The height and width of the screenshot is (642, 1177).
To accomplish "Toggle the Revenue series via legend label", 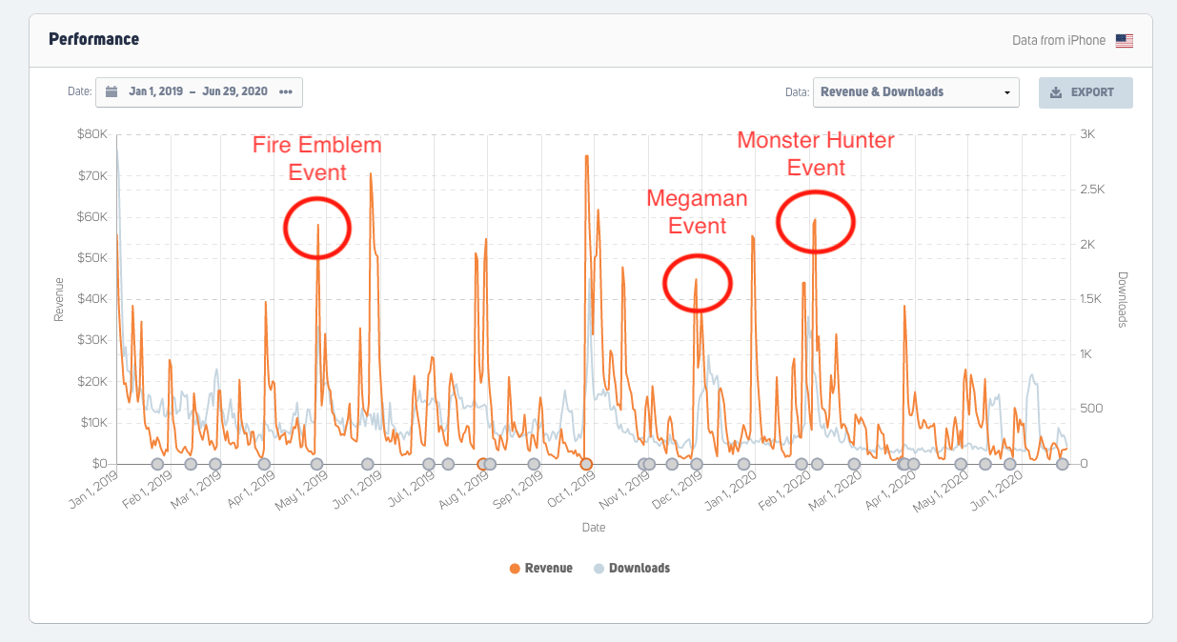I will [548, 569].
